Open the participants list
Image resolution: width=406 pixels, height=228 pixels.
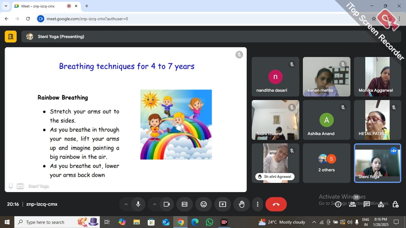(x=353, y=204)
